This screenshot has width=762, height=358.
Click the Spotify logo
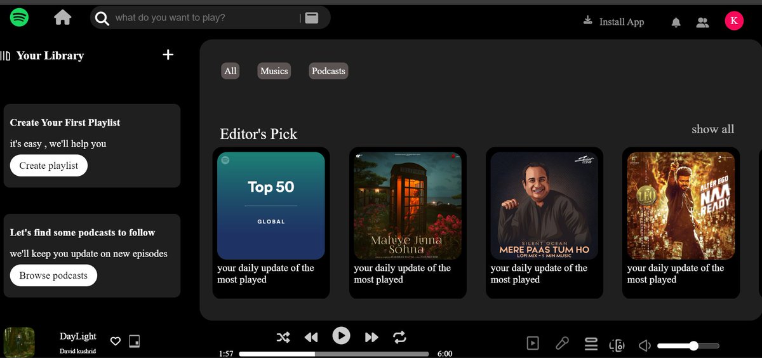pos(19,17)
